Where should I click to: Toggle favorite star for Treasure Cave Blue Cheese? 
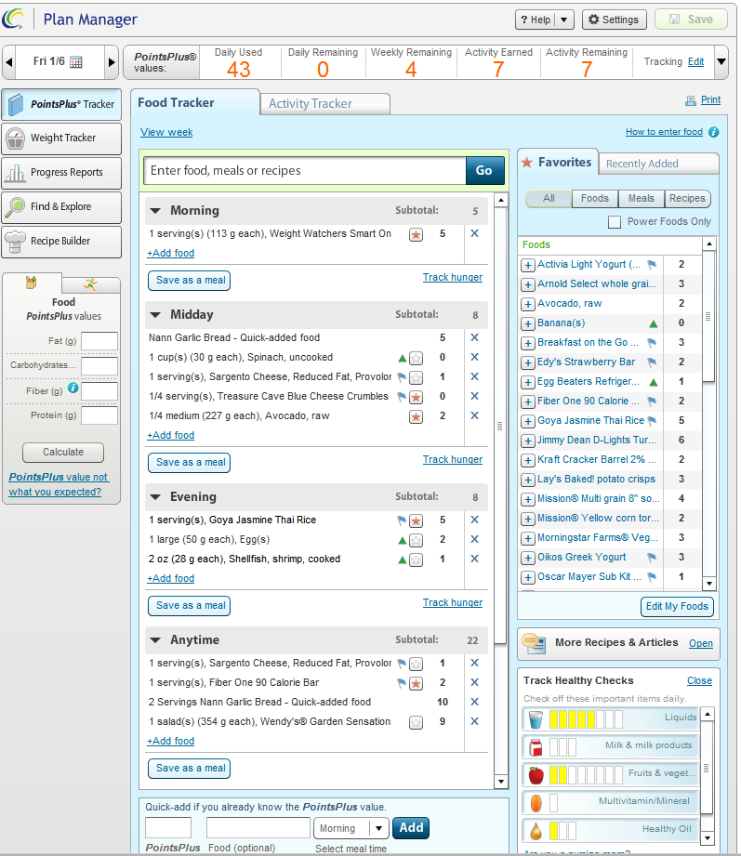[417, 398]
